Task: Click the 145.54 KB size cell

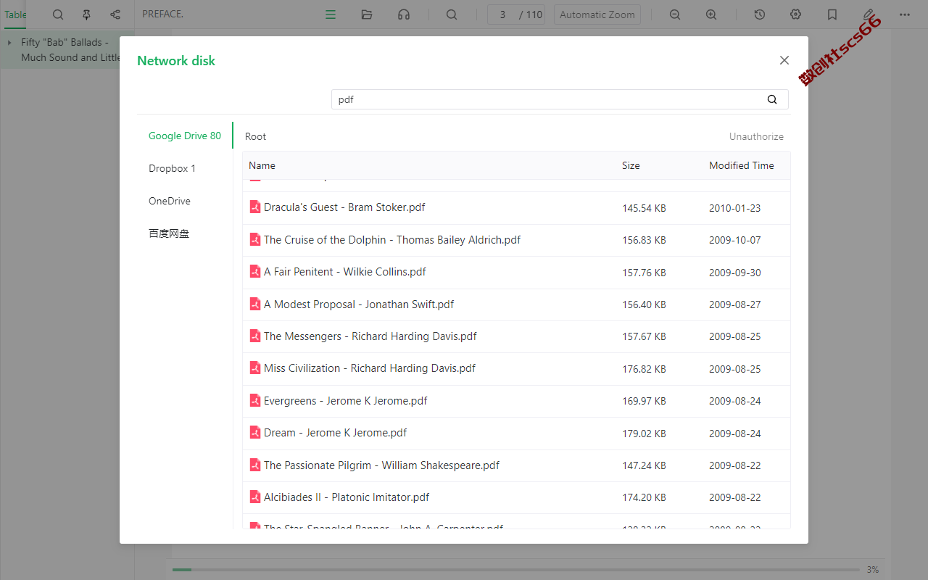Action: 644,208
